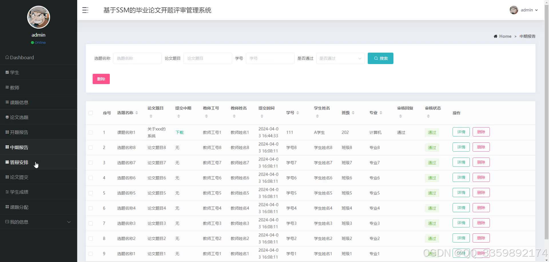Select the 学生 sidebar icon
This screenshot has height=262, width=549.
pyautogui.click(x=7, y=72)
